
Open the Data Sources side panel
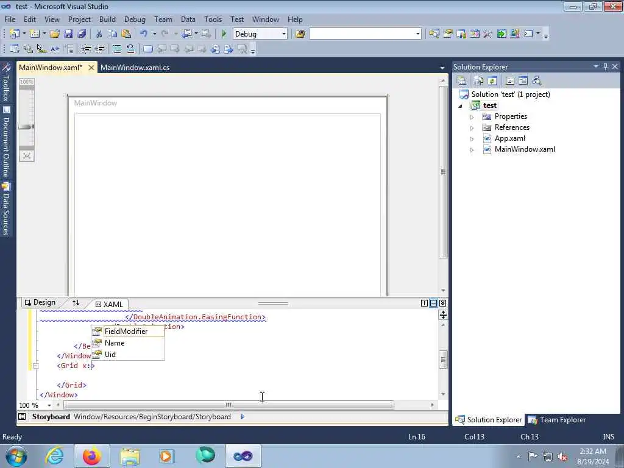point(6,208)
